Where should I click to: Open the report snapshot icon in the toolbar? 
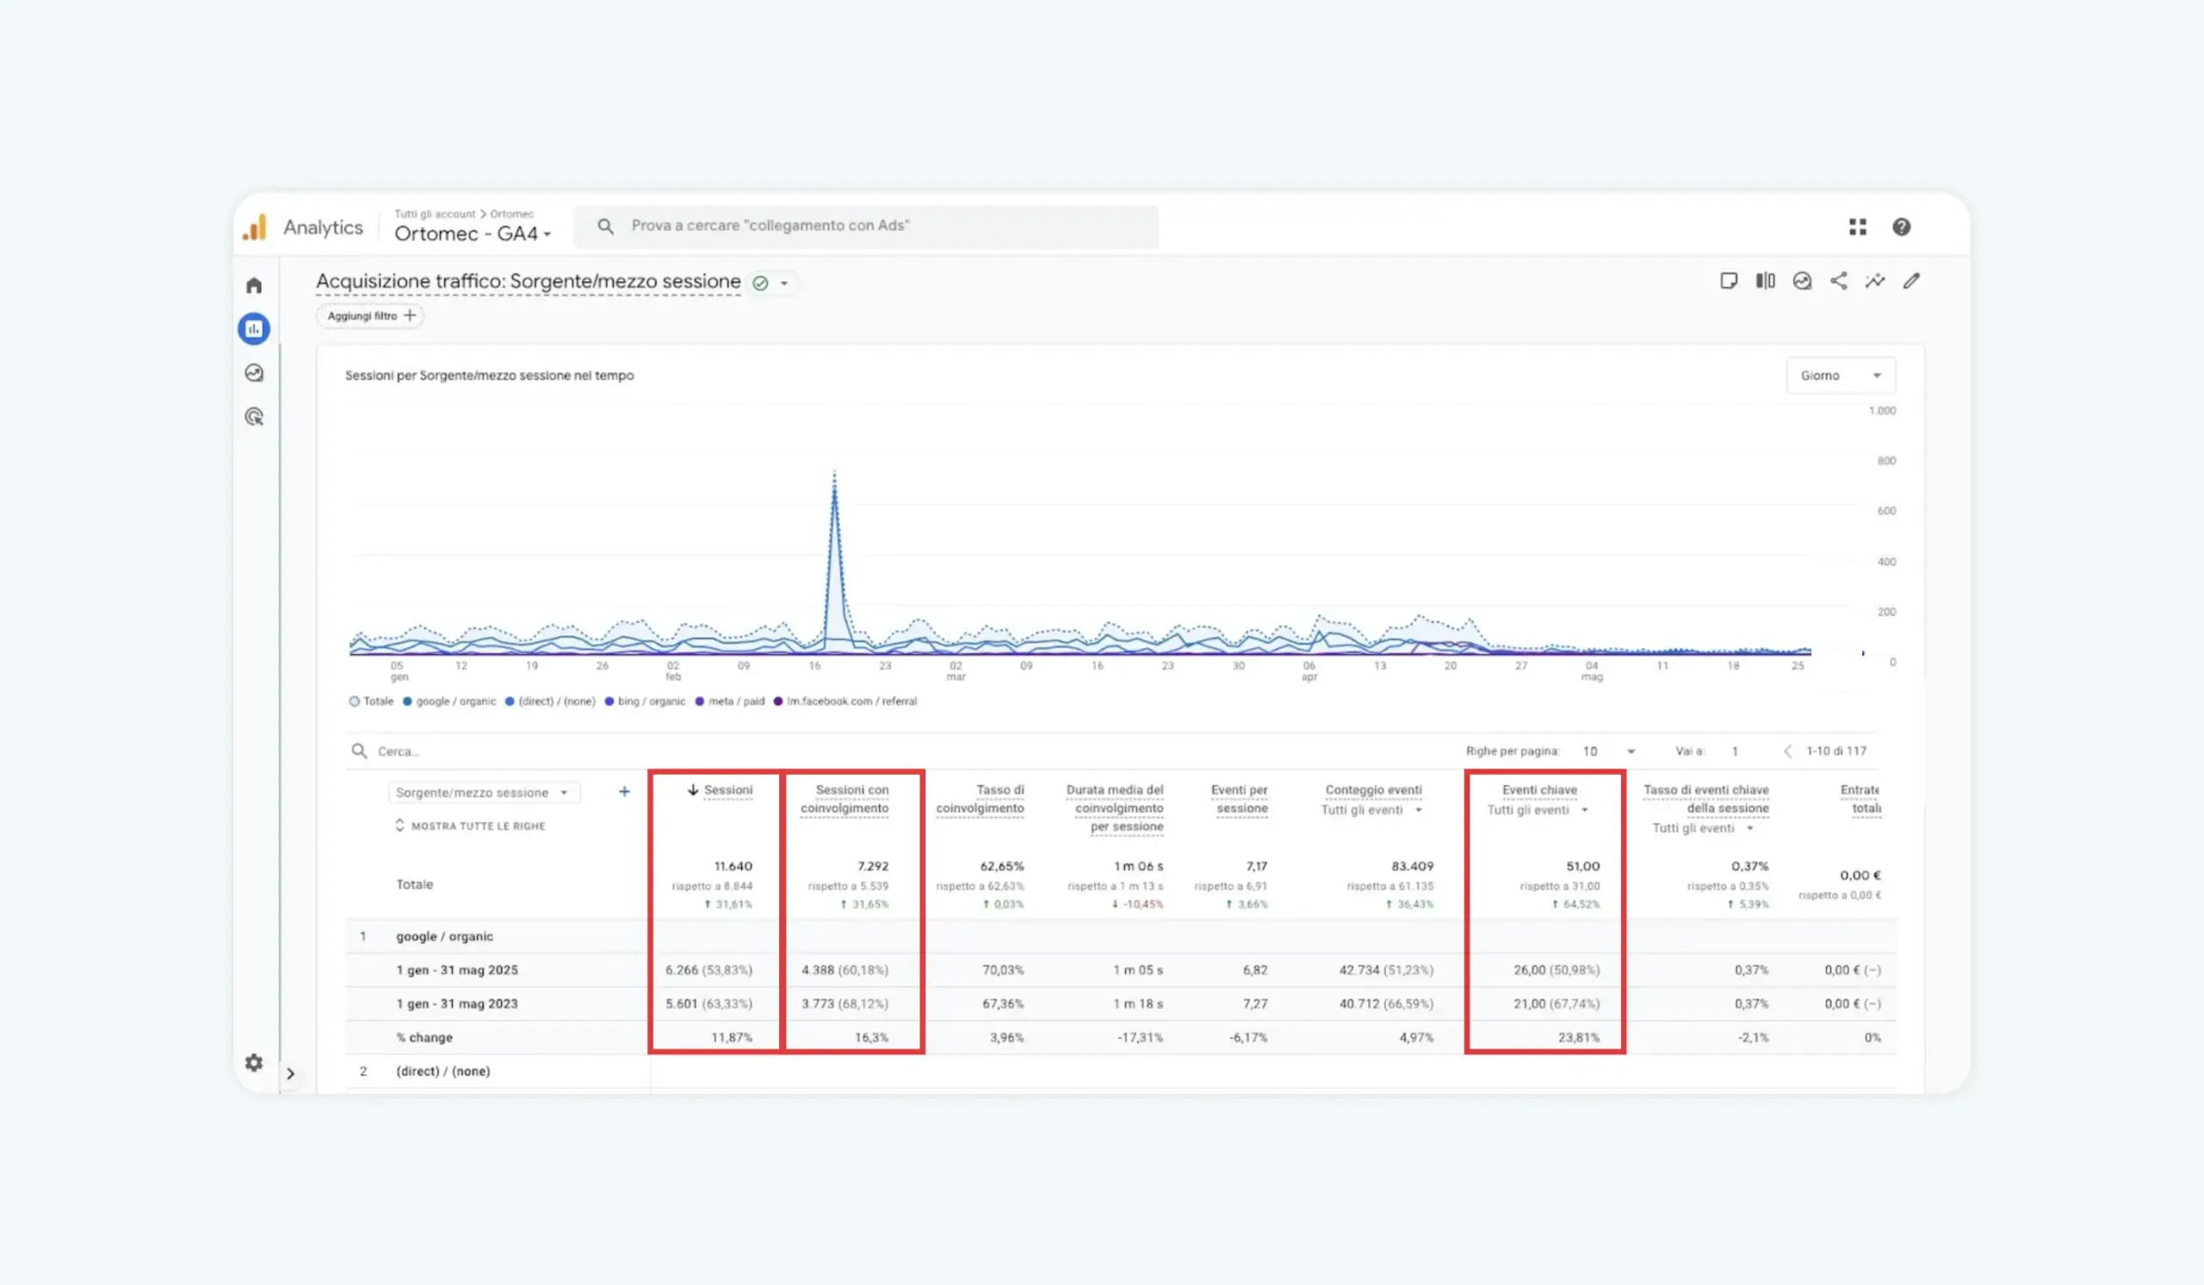coord(1802,281)
